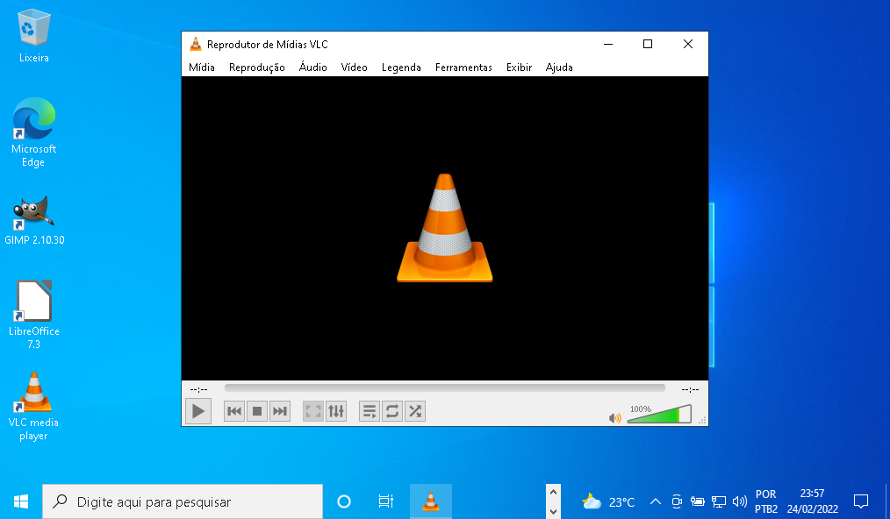Click the VLC cone icon in title bar
The image size is (890, 519).
click(x=195, y=44)
